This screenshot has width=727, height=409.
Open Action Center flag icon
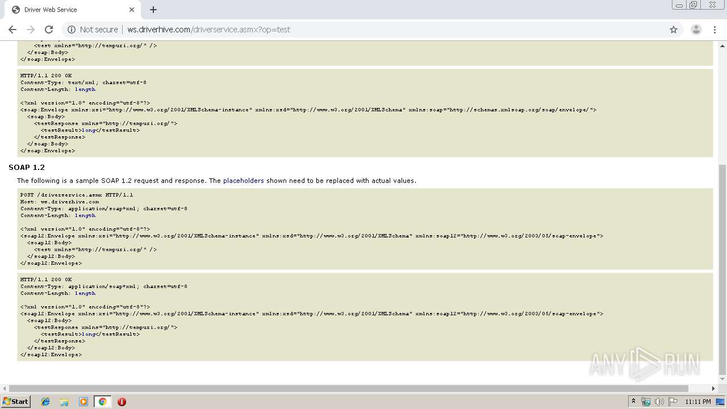673,402
